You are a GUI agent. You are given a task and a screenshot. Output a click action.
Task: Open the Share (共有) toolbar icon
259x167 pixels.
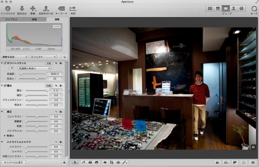point(73,9)
